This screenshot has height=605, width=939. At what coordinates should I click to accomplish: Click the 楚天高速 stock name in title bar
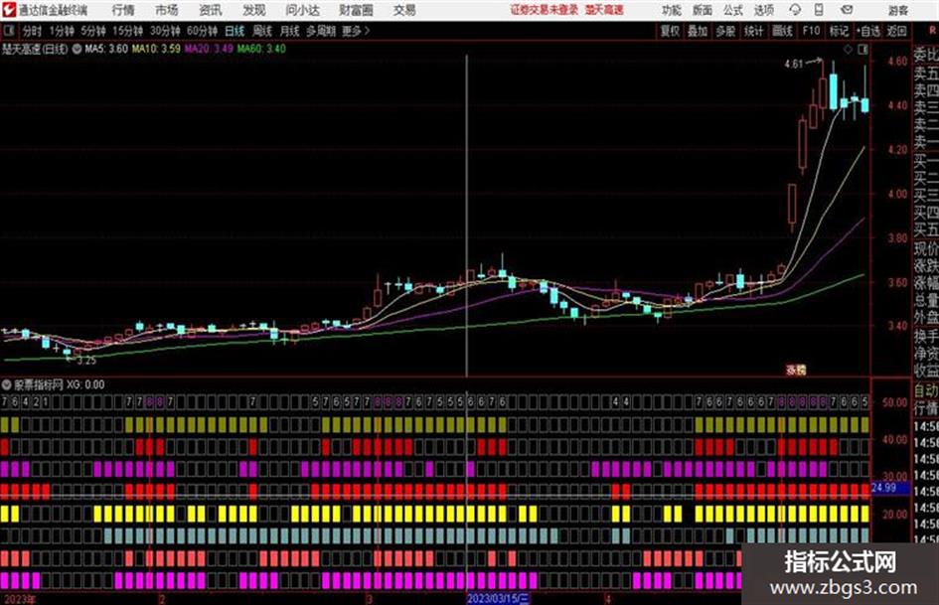click(604, 10)
